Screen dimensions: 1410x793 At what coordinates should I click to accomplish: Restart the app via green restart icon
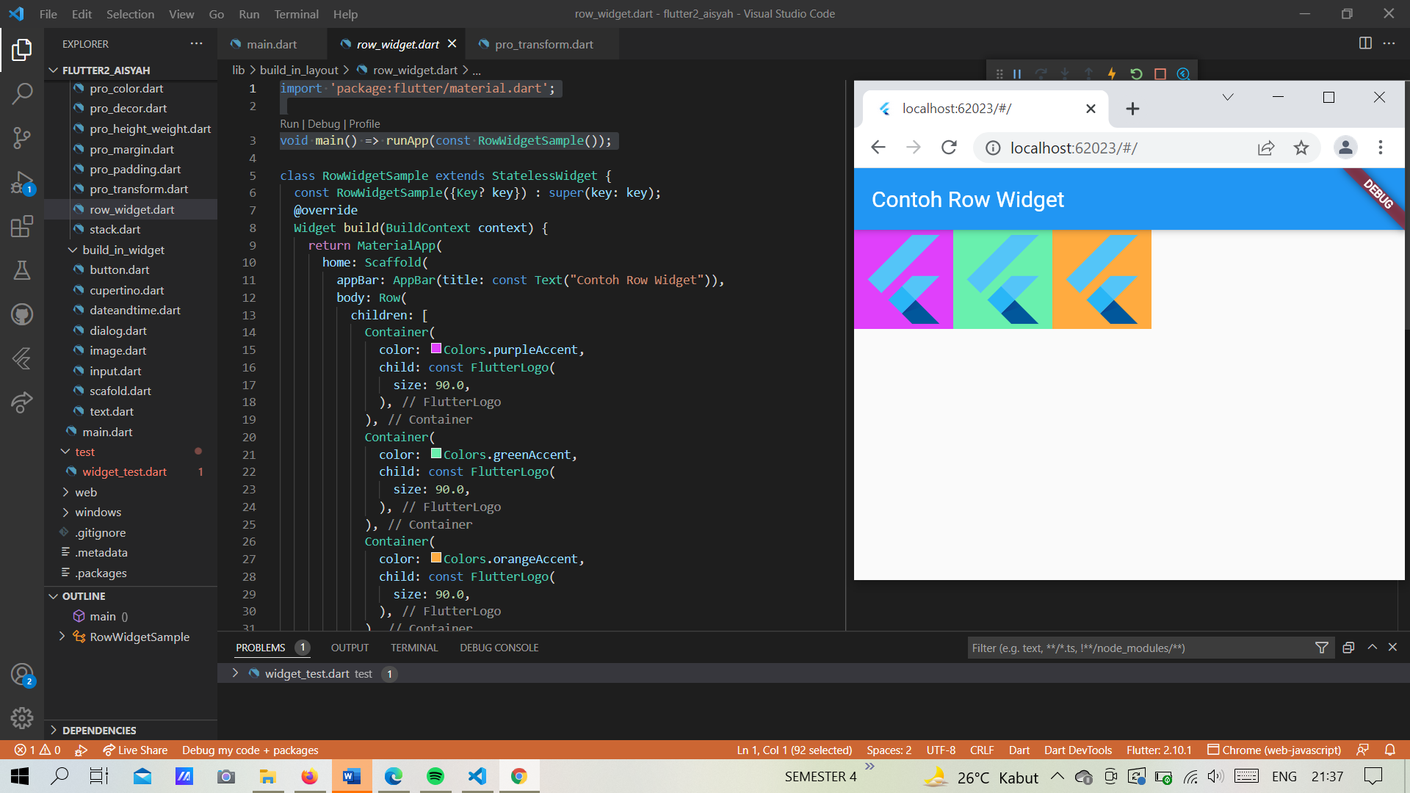[1136, 73]
